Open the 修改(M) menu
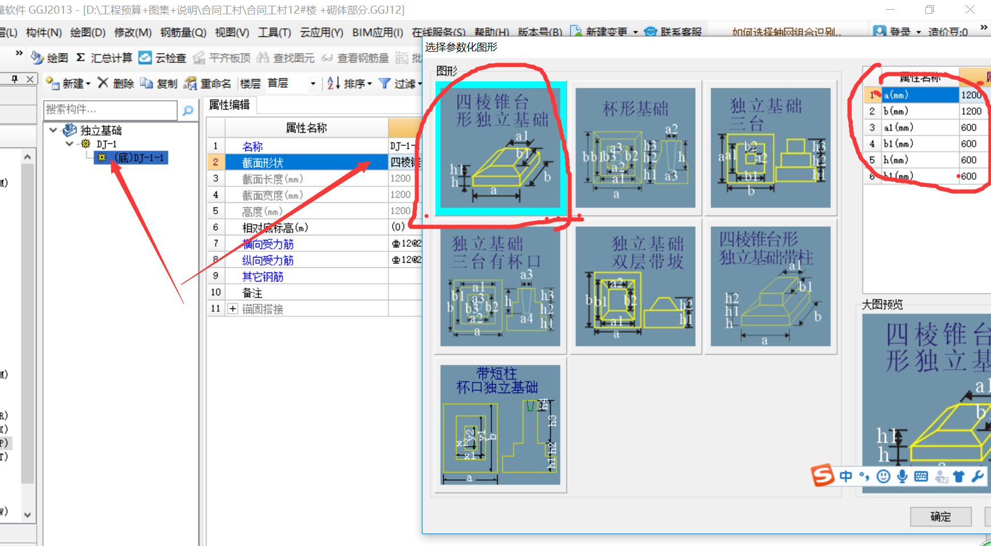This screenshot has height=546, width=991. [x=133, y=32]
